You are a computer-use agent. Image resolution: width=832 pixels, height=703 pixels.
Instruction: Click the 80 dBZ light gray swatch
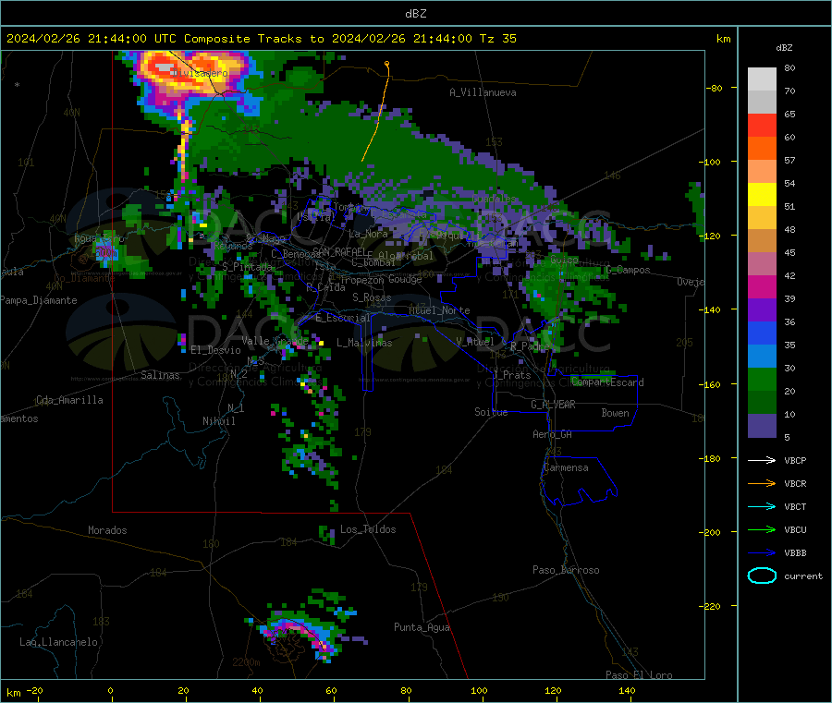pos(762,79)
